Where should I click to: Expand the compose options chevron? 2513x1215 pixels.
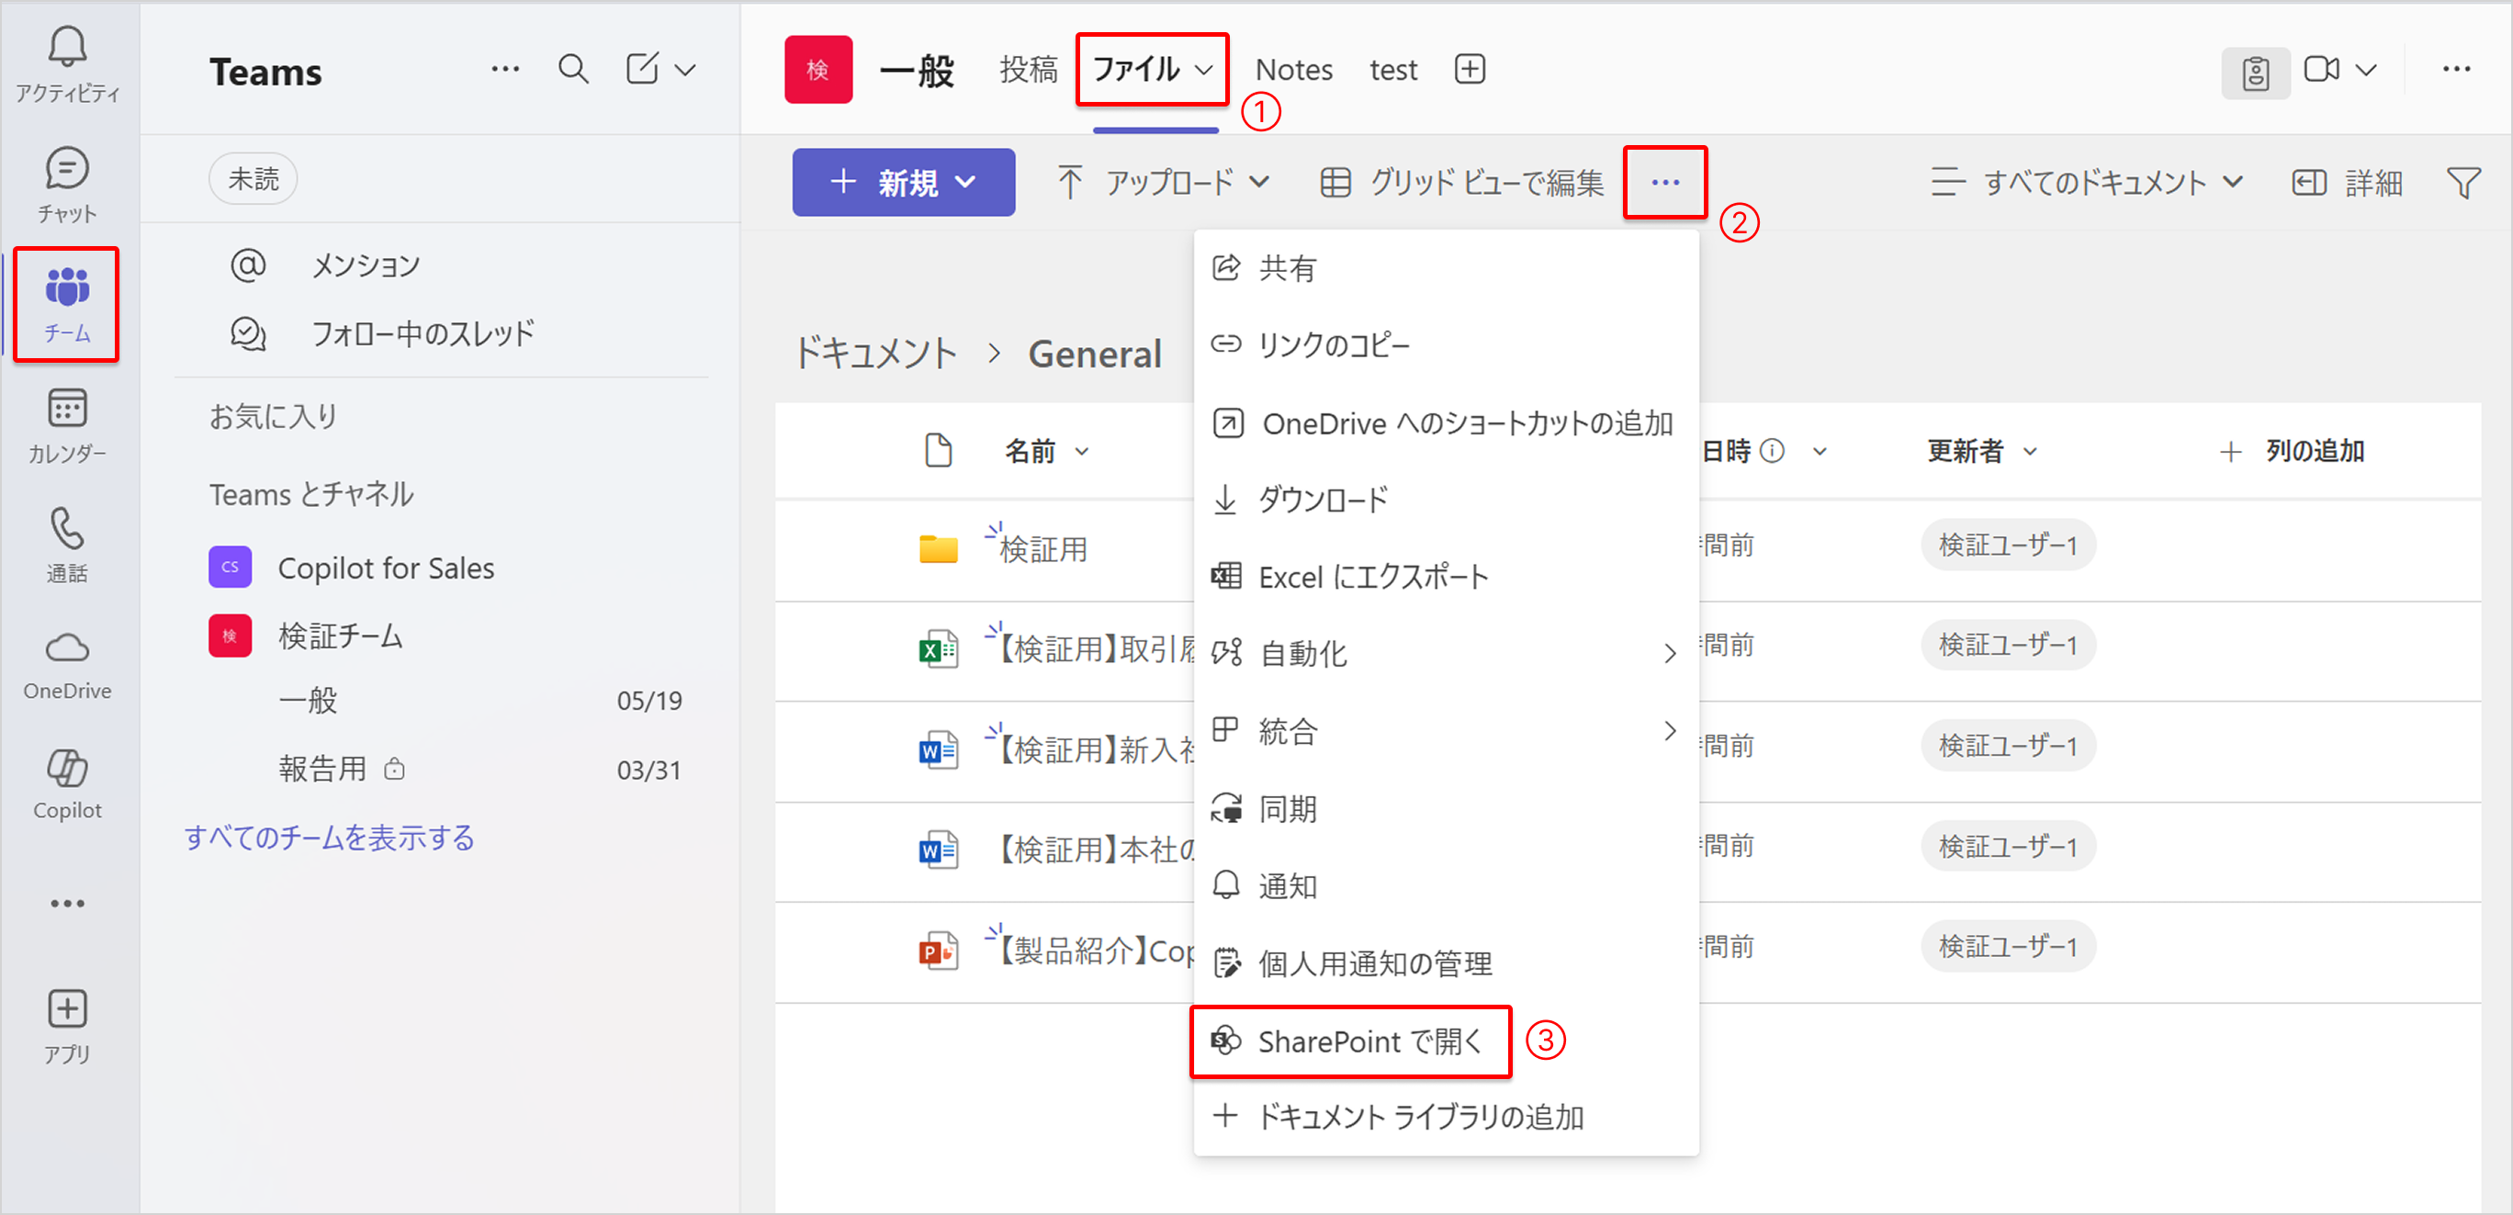coord(686,70)
